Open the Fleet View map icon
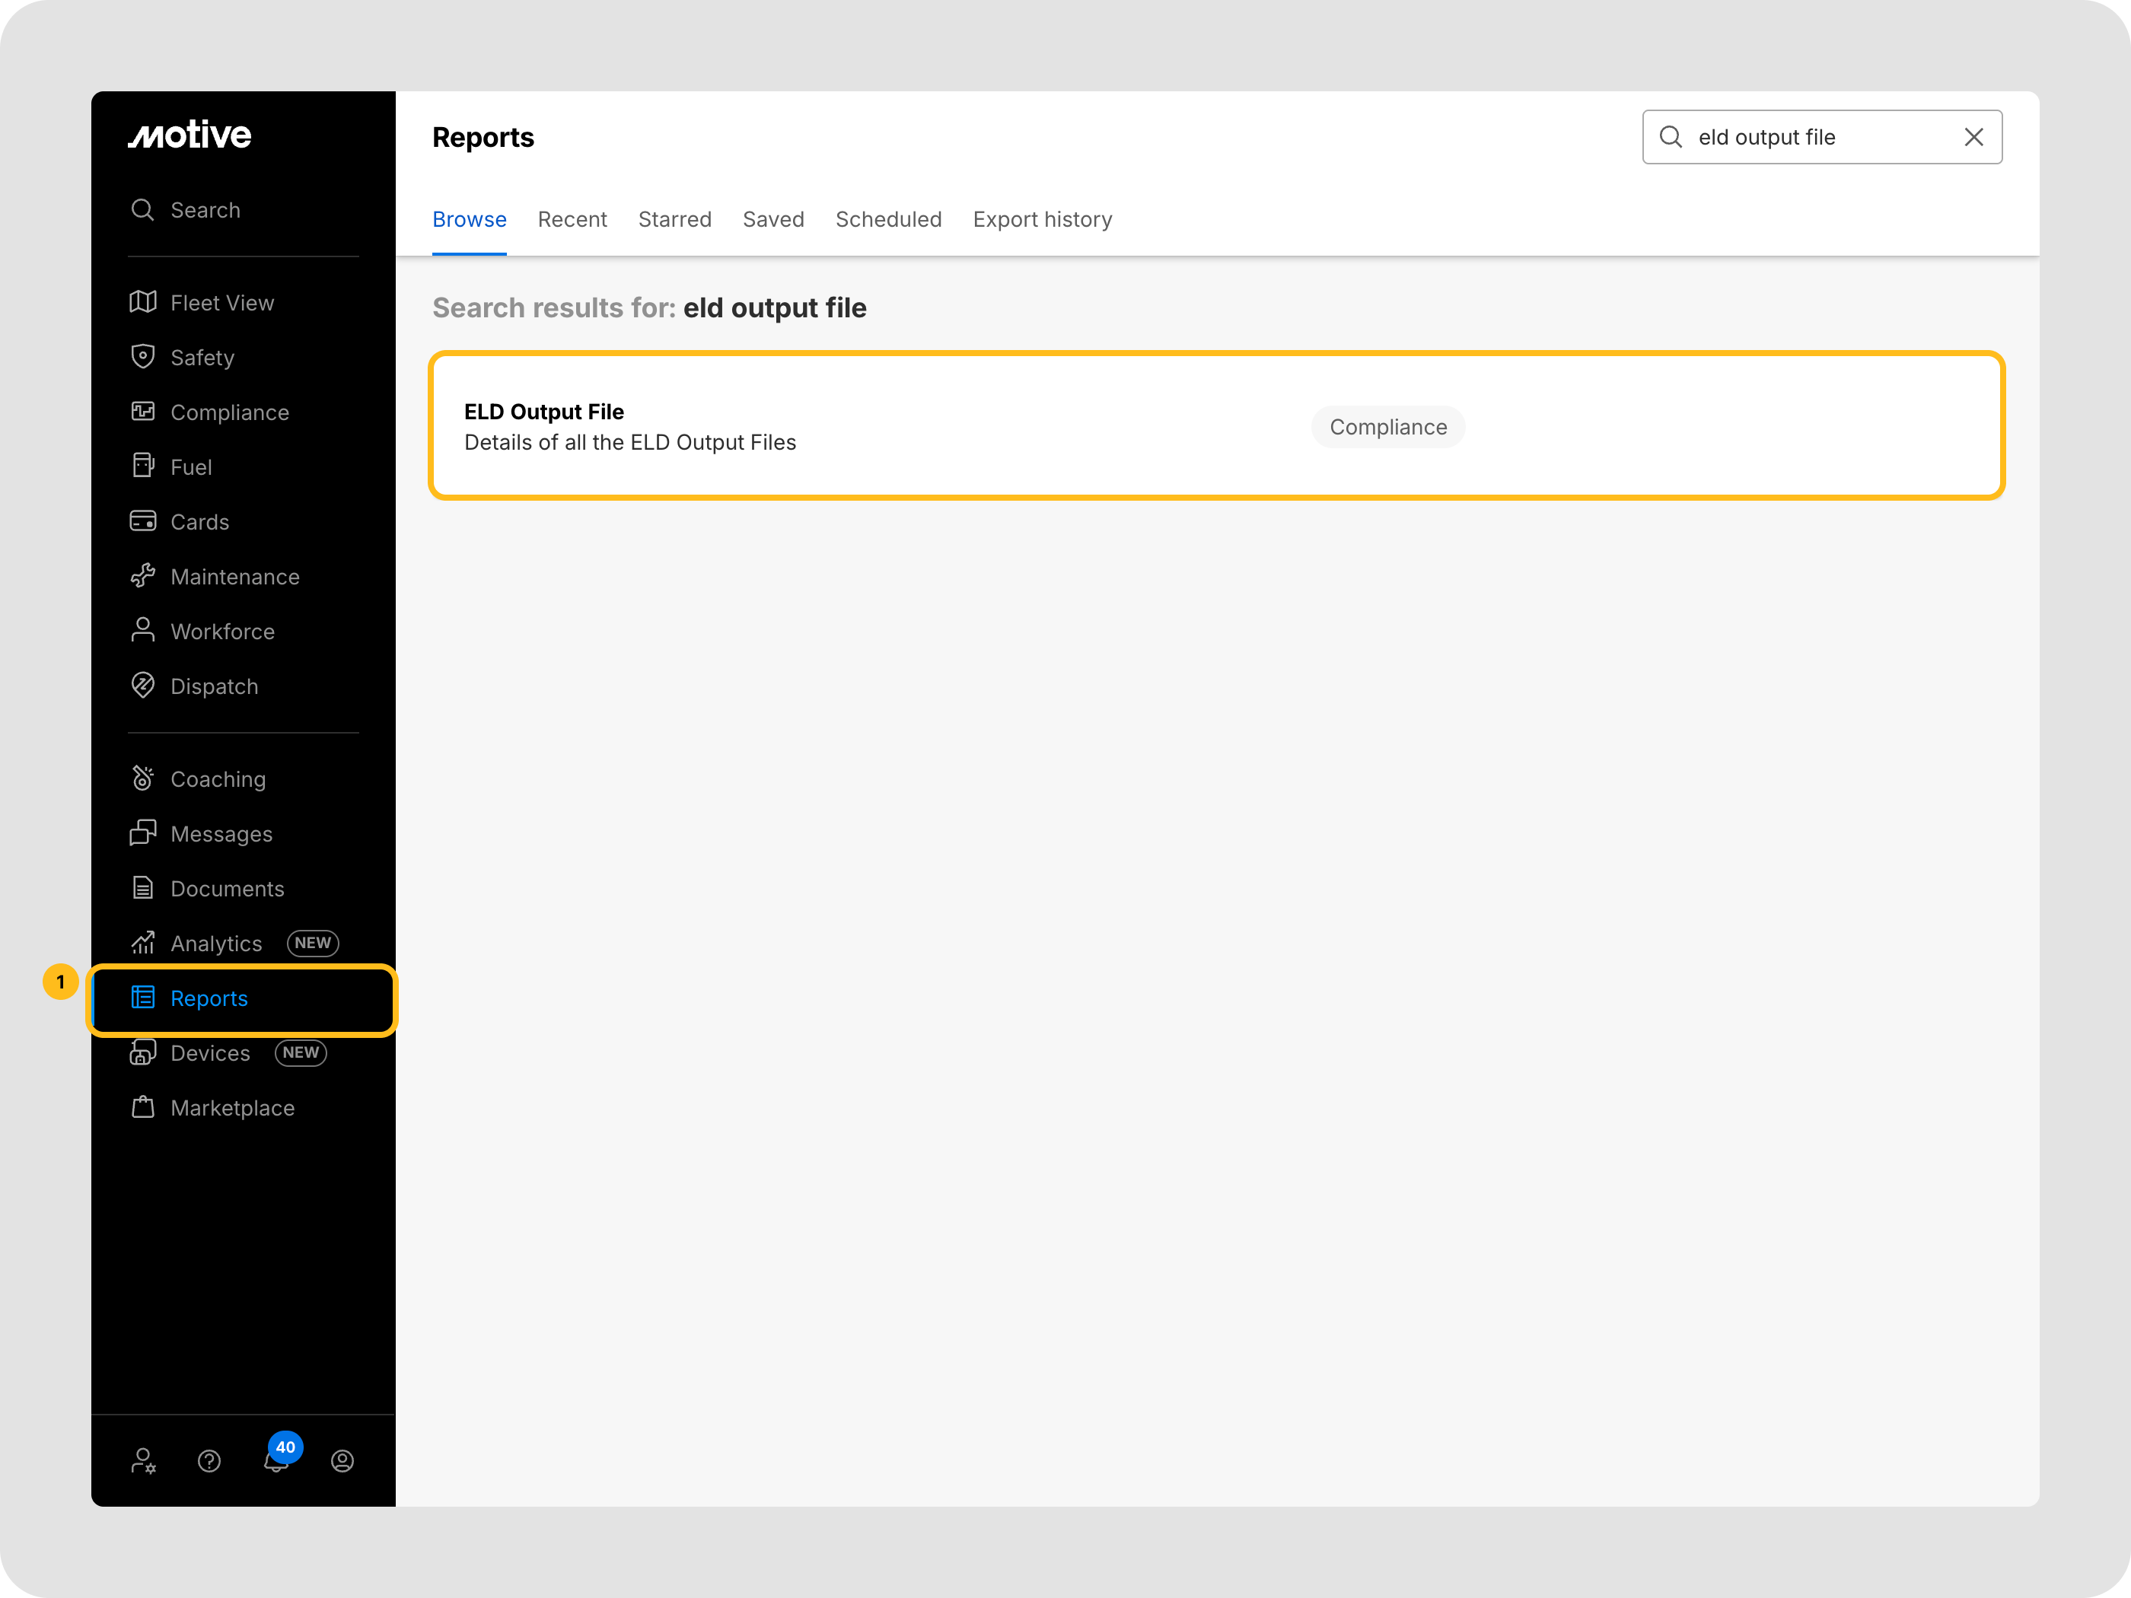Image resolution: width=2131 pixels, height=1598 pixels. (x=142, y=302)
